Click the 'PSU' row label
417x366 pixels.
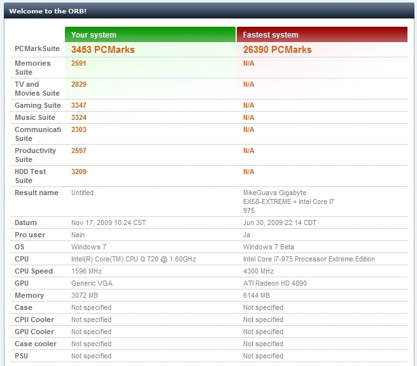pos(21,356)
